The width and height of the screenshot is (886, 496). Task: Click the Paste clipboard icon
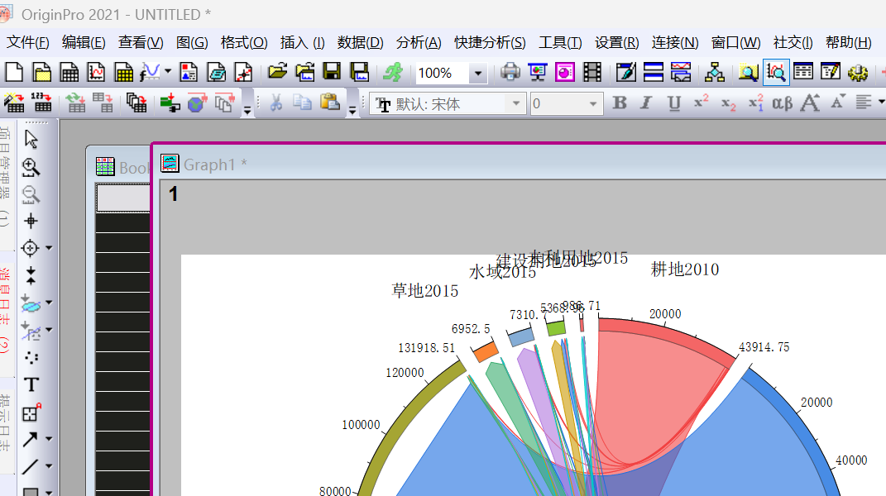[x=330, y=103]
